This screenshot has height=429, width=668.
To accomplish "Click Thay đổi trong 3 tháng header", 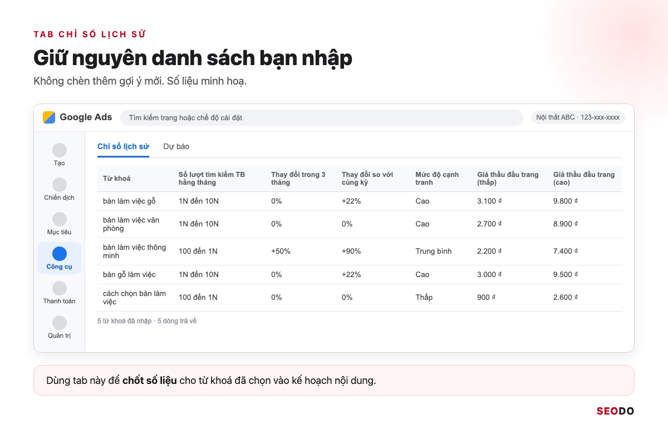I will 298,179.
